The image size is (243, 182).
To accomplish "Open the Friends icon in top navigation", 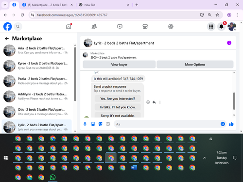I will click(94, 27).
